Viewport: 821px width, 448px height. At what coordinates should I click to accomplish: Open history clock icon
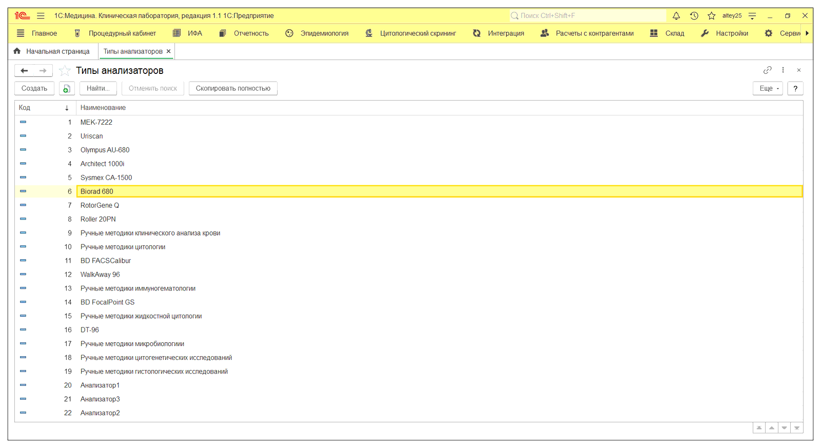coord(694,16)
